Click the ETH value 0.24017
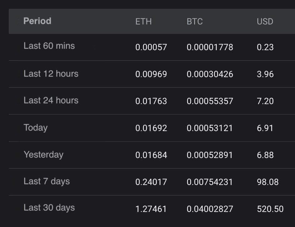 point(151,182)
